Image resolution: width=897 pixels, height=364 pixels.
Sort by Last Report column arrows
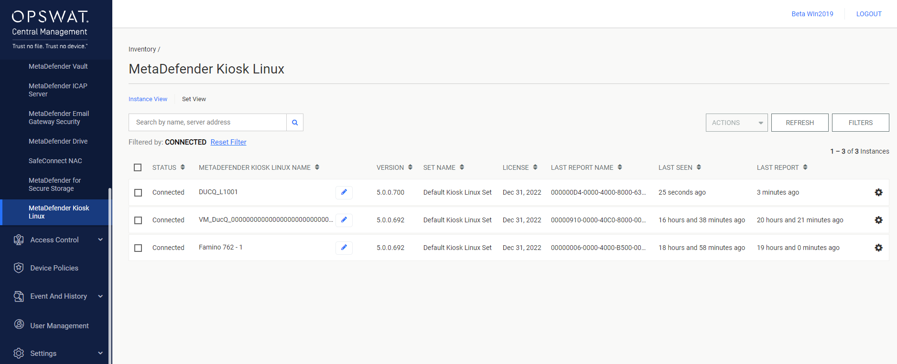pos(805,167)
